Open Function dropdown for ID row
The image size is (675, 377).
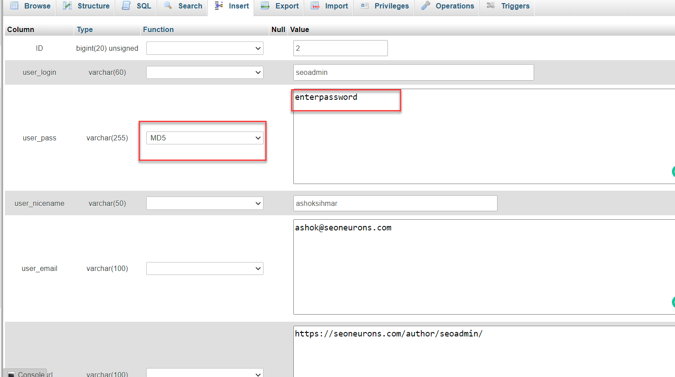(x=205, y=48)
